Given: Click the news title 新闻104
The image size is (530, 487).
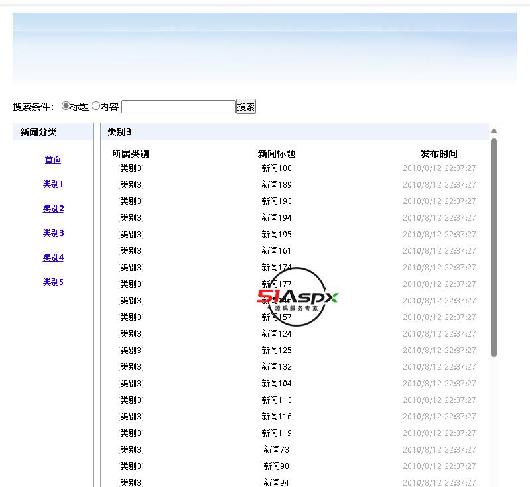Looking at the screenshot, I should pos(276,384).
